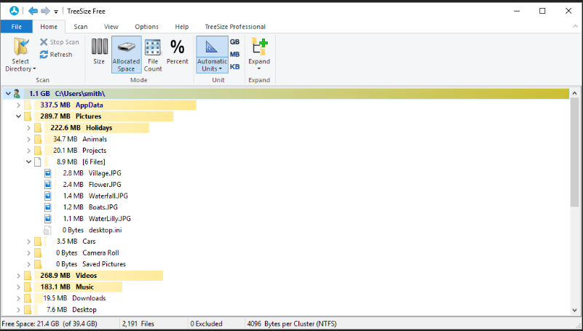This screenshot has height=331, width=583.
Task: Switch to the Scan tab
Action: [x=81, y=27]
